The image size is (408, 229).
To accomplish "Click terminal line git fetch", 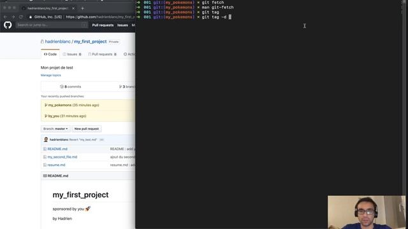I will (181, 3).
